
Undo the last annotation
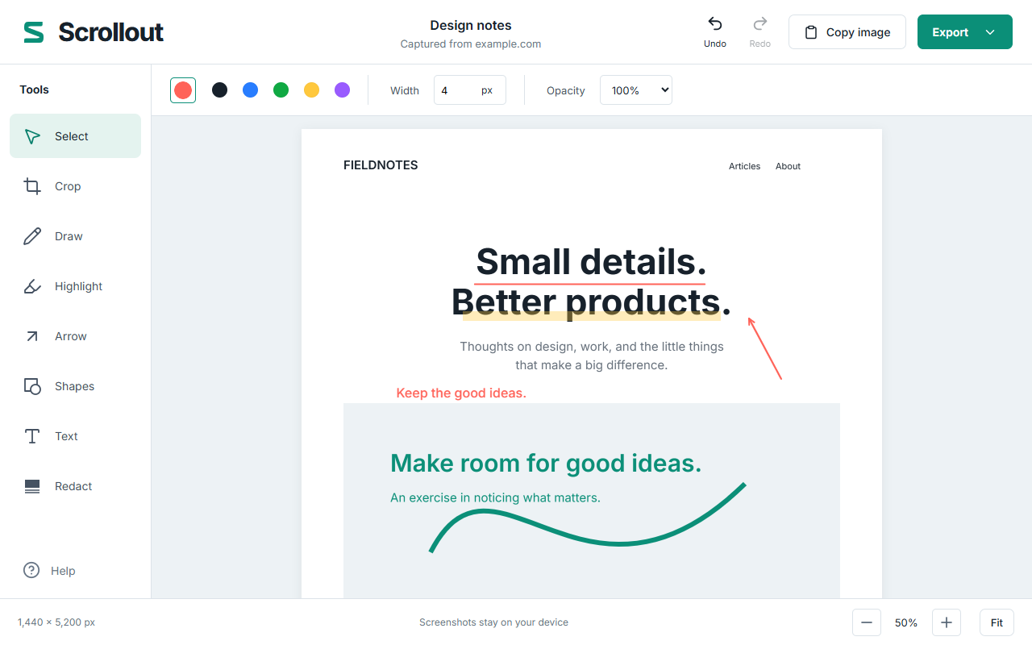[x=715, y=32]
